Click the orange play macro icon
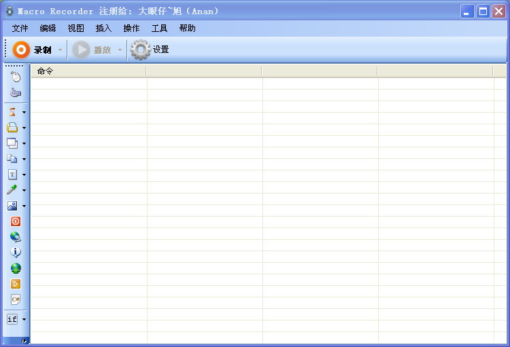Image resolution: width=510 pixels, height=347 pixels. click(x=15, y=284)
